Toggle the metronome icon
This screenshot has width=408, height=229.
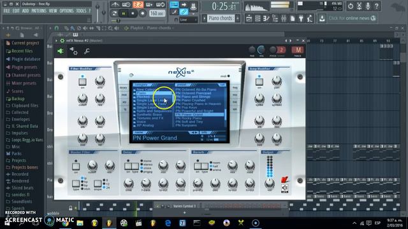[115, 4]
